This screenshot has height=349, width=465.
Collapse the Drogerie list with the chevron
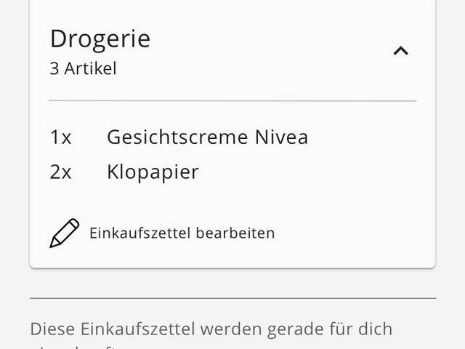[400, 51]
